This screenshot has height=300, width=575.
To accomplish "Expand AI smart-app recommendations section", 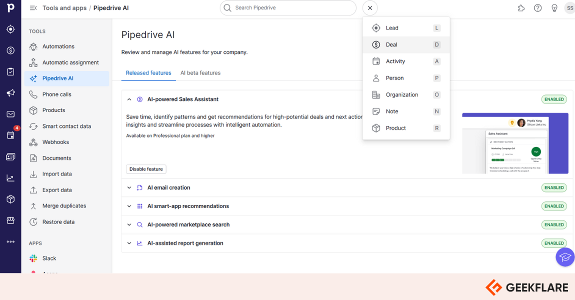I will pyautogui.click(x=129, y=206).
